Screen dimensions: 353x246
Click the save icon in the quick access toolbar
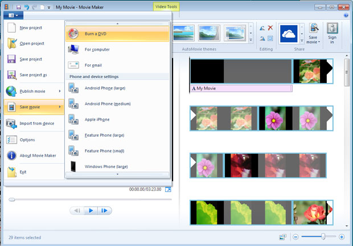coord(18,7)
